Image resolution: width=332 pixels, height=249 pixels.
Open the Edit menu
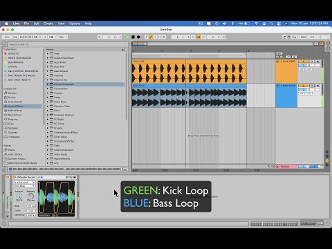pyautogui.click(x=37, y=24)
